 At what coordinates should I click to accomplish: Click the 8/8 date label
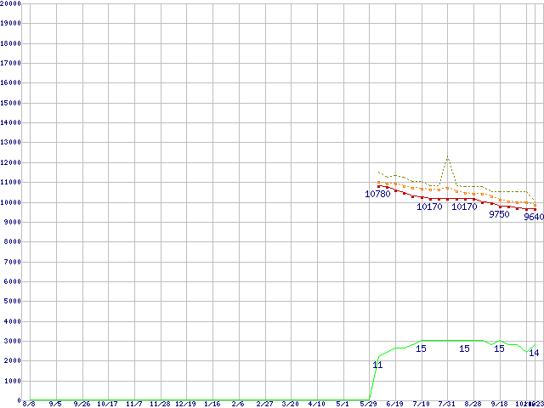[28, 404]
